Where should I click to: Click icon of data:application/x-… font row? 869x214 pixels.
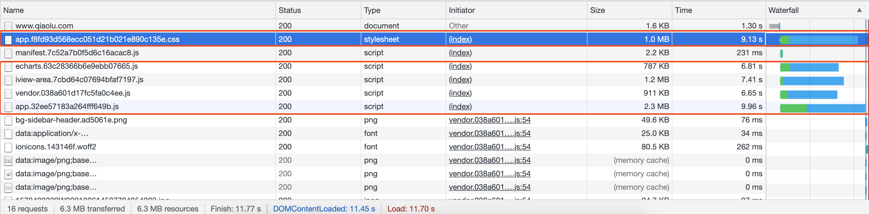(x=8, y=134)
